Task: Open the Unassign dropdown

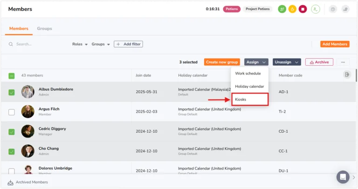Action: (287, 62)
